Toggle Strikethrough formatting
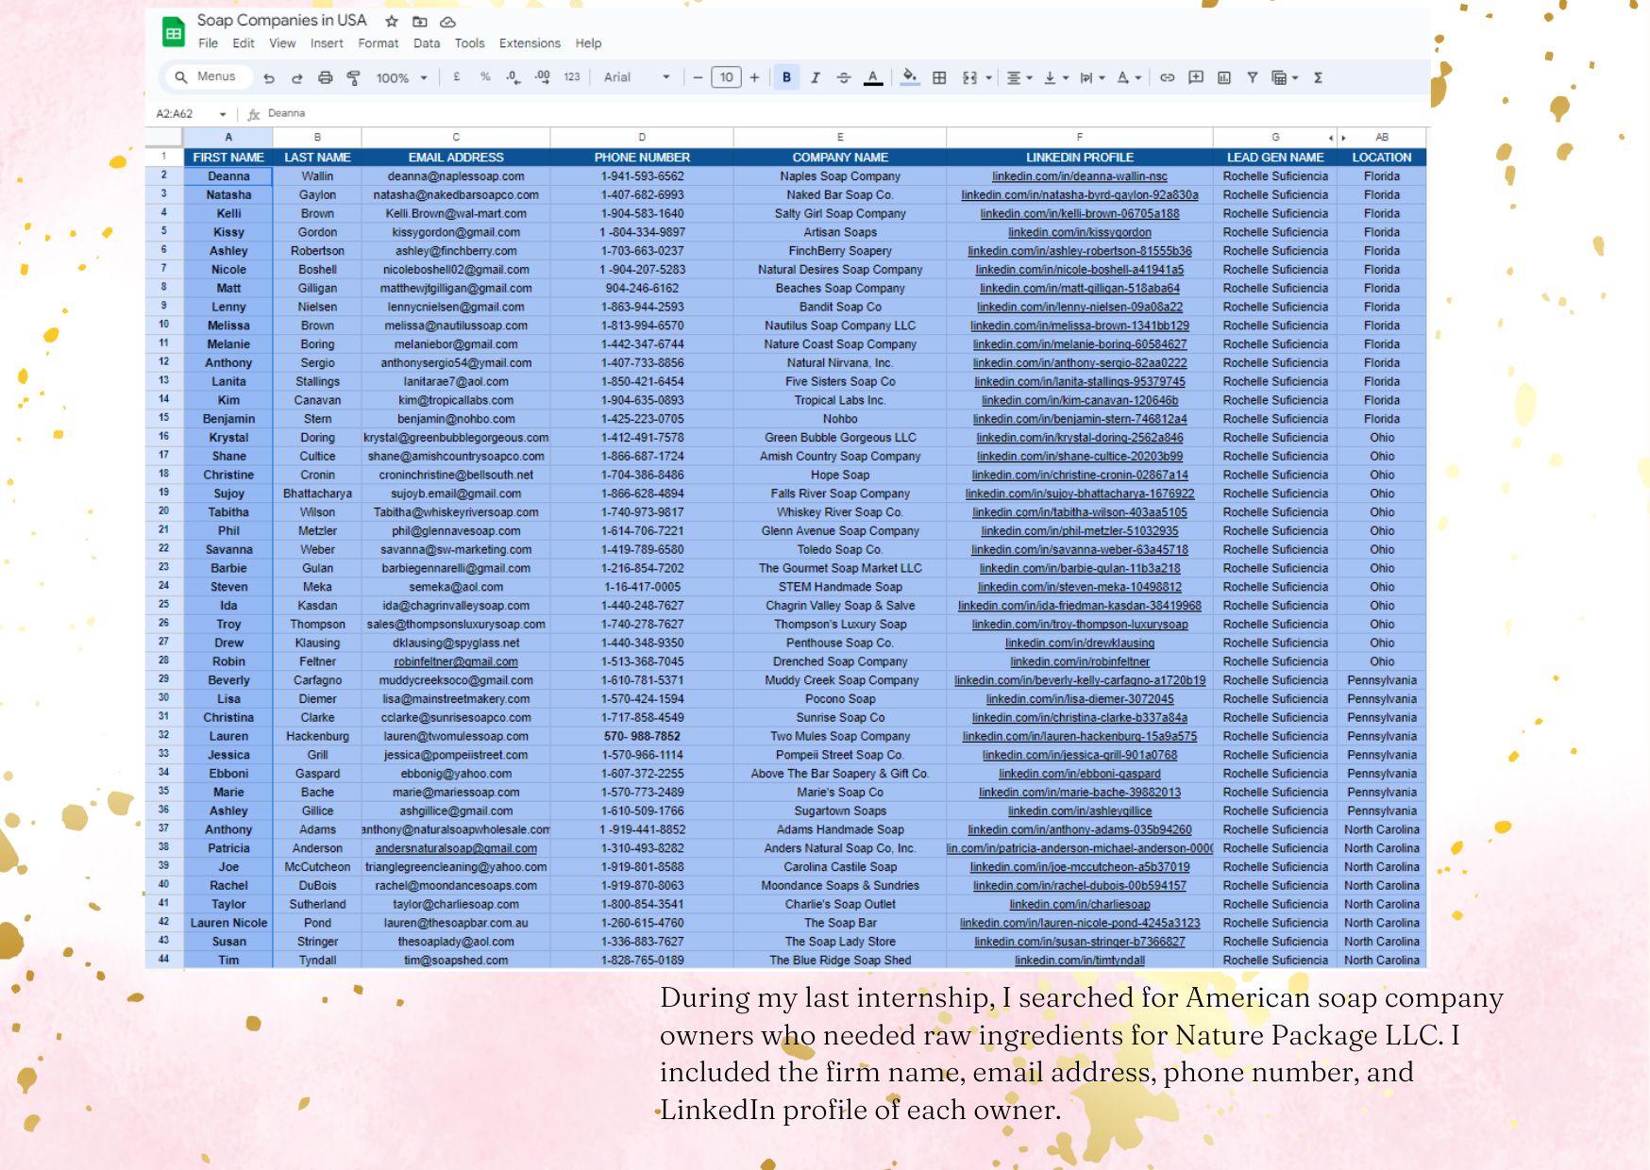1650x1170 pixels. (844, 77)
